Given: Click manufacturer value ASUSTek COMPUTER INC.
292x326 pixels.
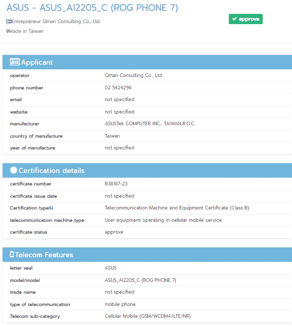Looking at the screenshot, I should (150, 124).
